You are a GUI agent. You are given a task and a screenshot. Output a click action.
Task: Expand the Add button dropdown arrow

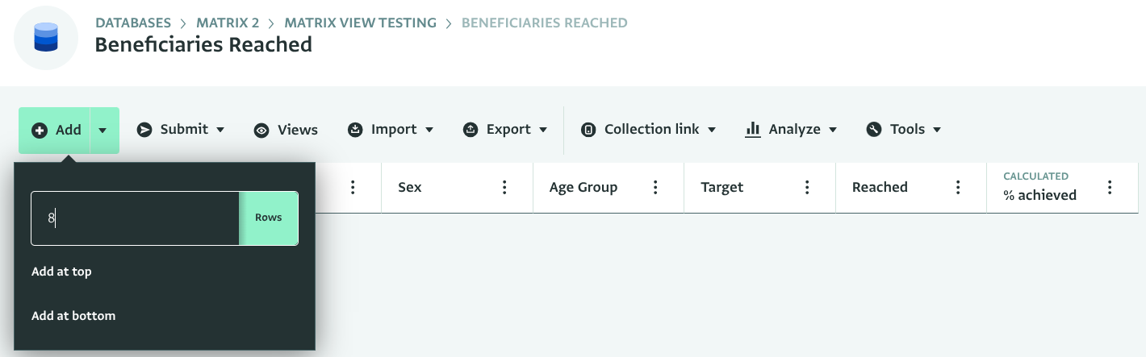[103, 131]
